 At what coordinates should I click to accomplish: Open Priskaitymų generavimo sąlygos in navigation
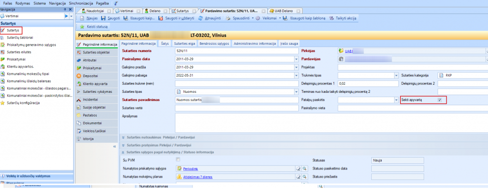[x=31, y=45]
